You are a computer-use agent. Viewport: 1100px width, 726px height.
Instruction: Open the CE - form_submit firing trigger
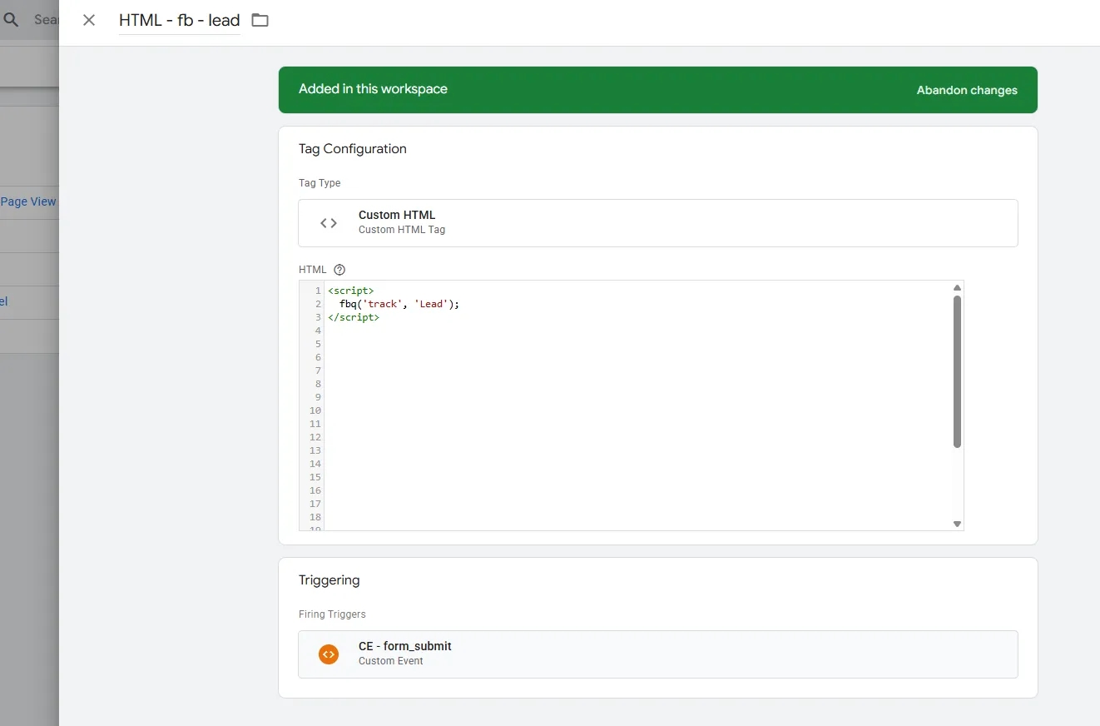[x=658, y=654]
